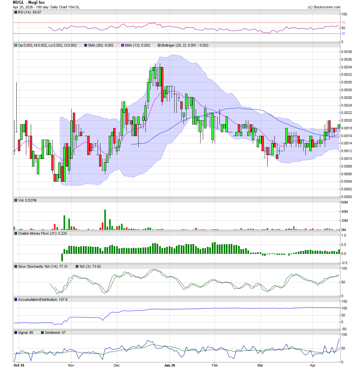Image resolution: width=353 pixels, height=372 pixels.
Task: Toggle the Sentiment indicator legend marker
Action: point(42,333)
